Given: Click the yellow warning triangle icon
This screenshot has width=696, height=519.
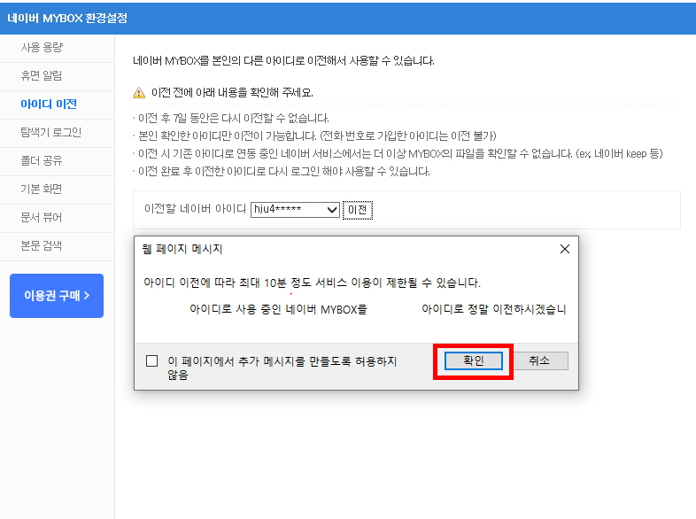Looking at the screenshot, I should (139, 93).
